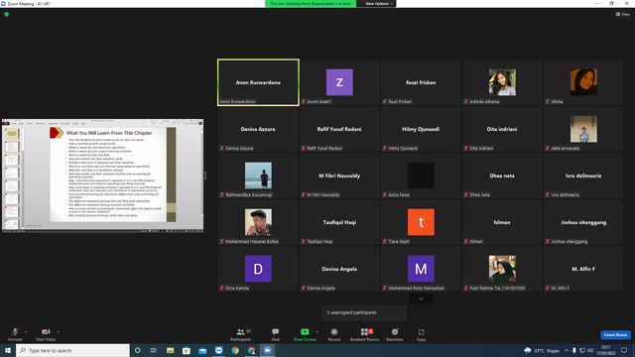Click the Azira Faiza black avatar tile

pos(421,176)
